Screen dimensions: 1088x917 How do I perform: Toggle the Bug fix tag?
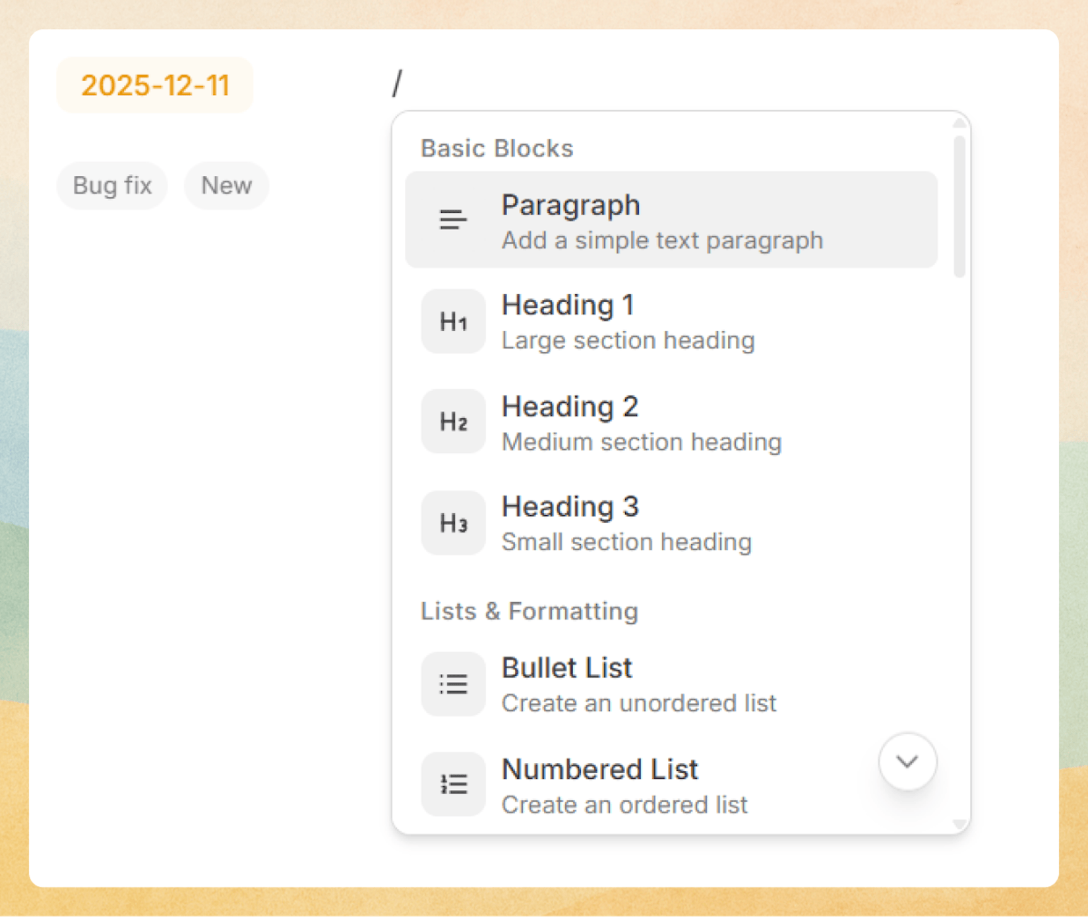[x=112, y=186]
